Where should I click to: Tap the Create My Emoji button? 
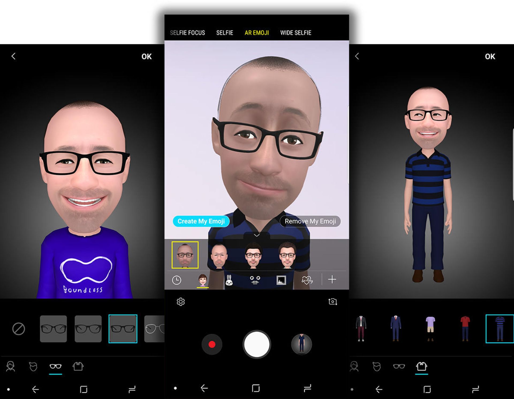pos(201,221)
